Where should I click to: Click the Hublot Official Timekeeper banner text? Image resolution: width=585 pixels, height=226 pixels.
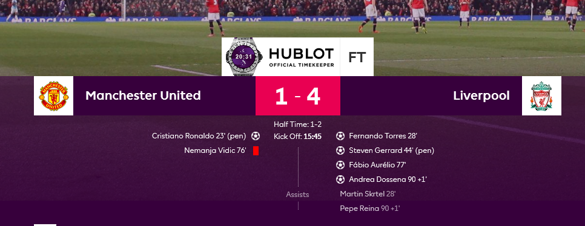302,57
